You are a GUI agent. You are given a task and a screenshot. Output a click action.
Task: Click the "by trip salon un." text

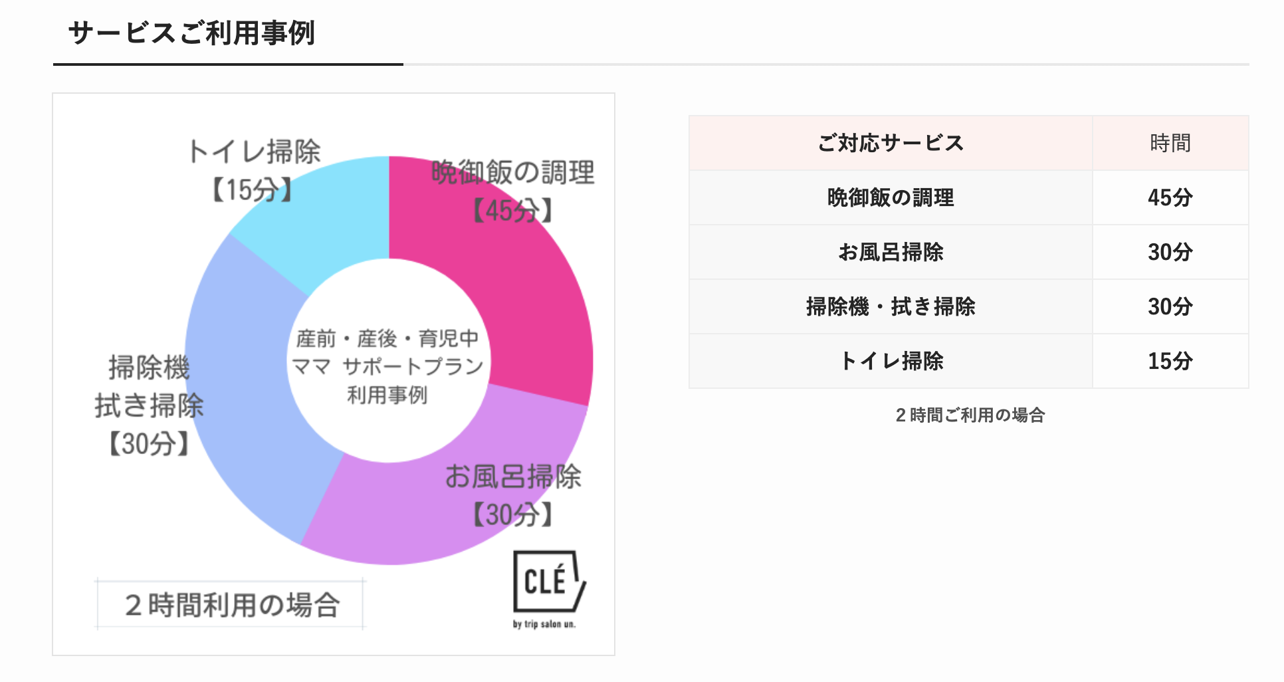pos(544,624)
